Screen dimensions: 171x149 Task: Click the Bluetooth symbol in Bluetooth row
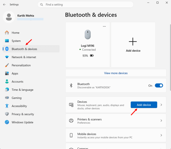(71, 86)
